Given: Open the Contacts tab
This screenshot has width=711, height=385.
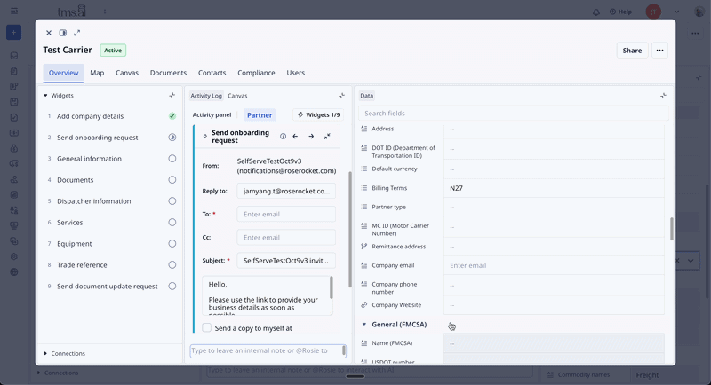Looking at the screenshot, I should point(212,73).
